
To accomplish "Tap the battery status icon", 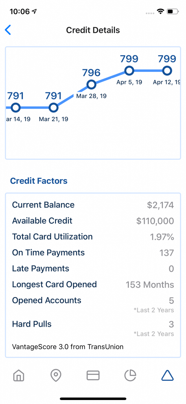I will coord(173,11).
